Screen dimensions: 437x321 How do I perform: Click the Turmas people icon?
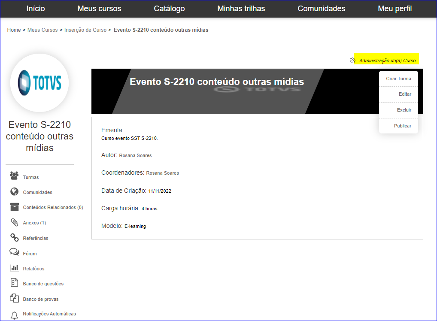14,176
